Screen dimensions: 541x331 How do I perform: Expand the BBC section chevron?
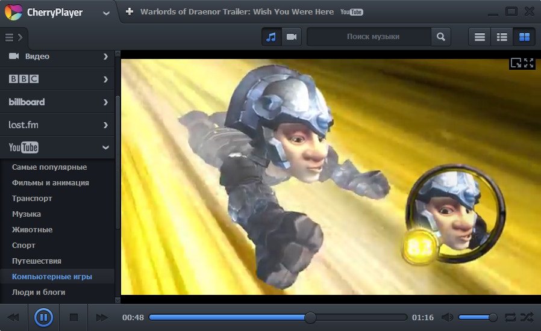[x=105, y=79]
